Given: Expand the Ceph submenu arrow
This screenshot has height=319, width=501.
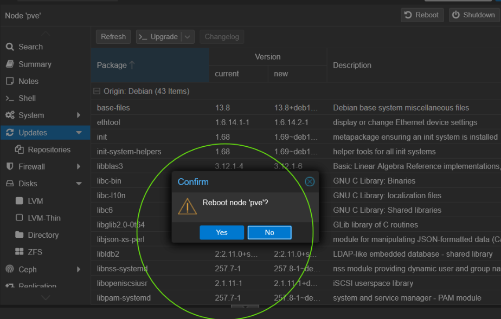Looking at the screenshot, I should [x=79, y=270].
